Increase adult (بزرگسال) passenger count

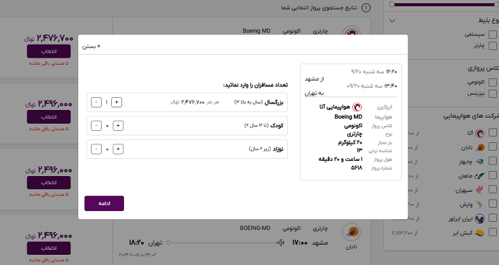(116, 102)
